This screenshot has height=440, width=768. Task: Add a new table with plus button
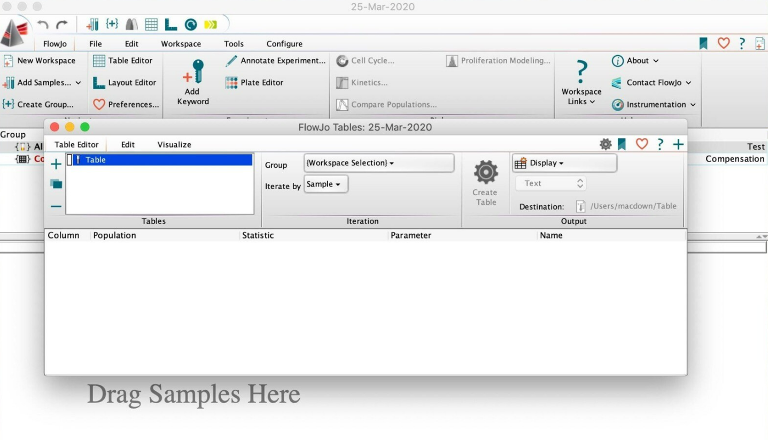56,164
